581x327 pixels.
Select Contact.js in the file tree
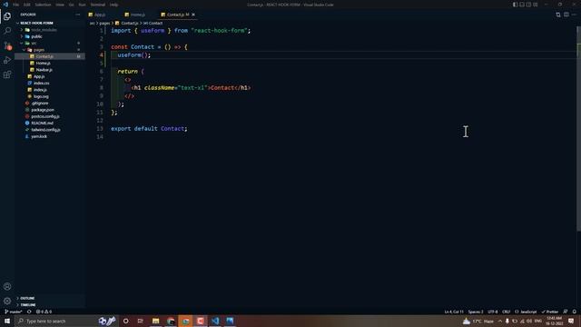click(x=44, y=56)
